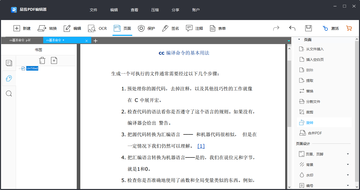Follow the [1] footnote link

[x=201, y=146]
